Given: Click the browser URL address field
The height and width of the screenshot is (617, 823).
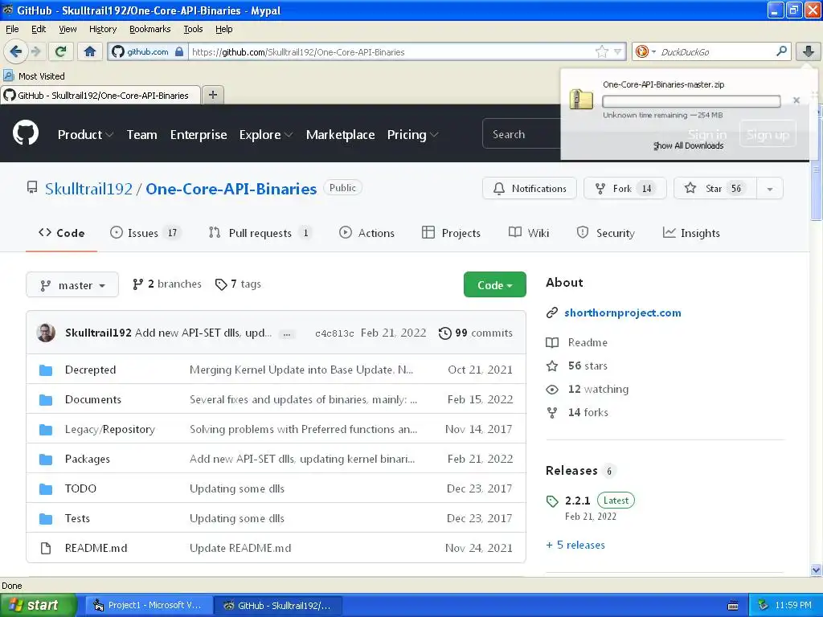Looking at the screenshot, I should click(391, 51).
